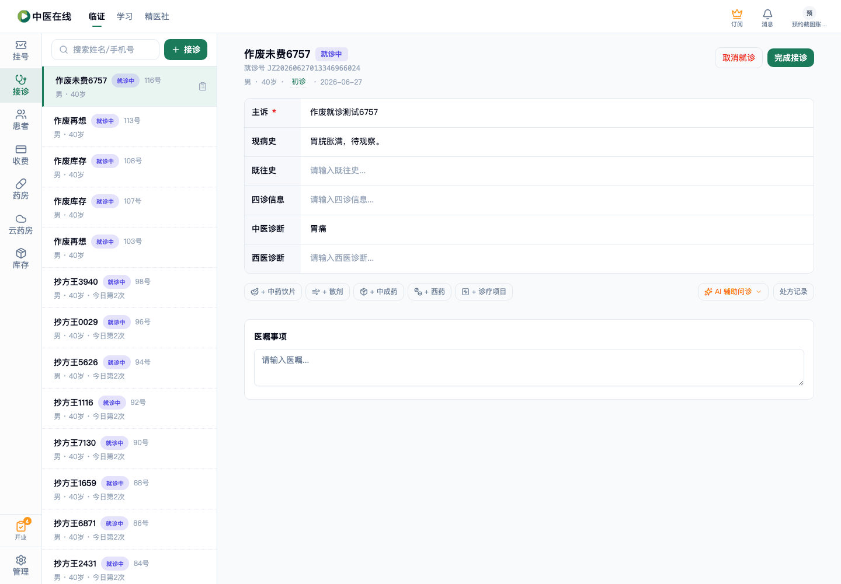841x584 pixels.
Task: Click the 现病史 field
Action: pos(557,142)
